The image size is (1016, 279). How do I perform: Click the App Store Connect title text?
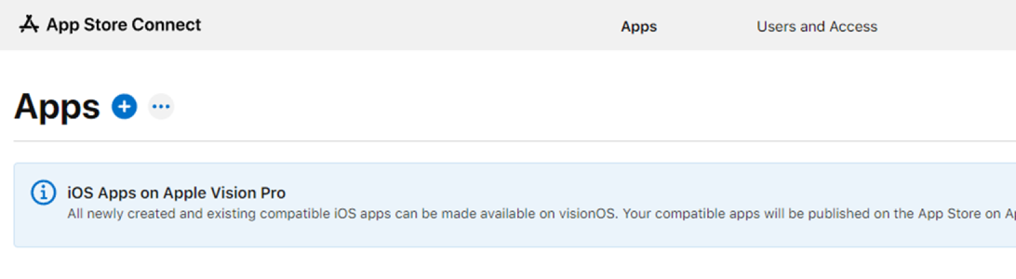click(123, 25)
